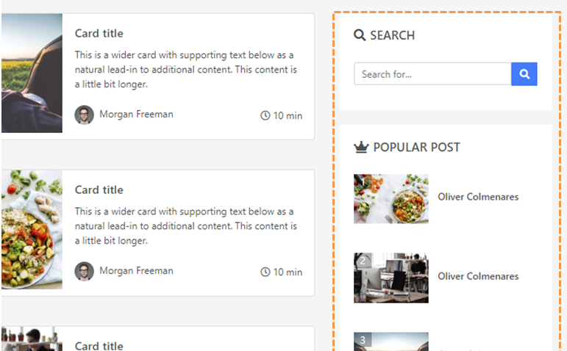Click the Morgan Freeman name in the salad card
Image resolution: width=567 pixels, height=351 pixels.
click(x=136, y=270)
